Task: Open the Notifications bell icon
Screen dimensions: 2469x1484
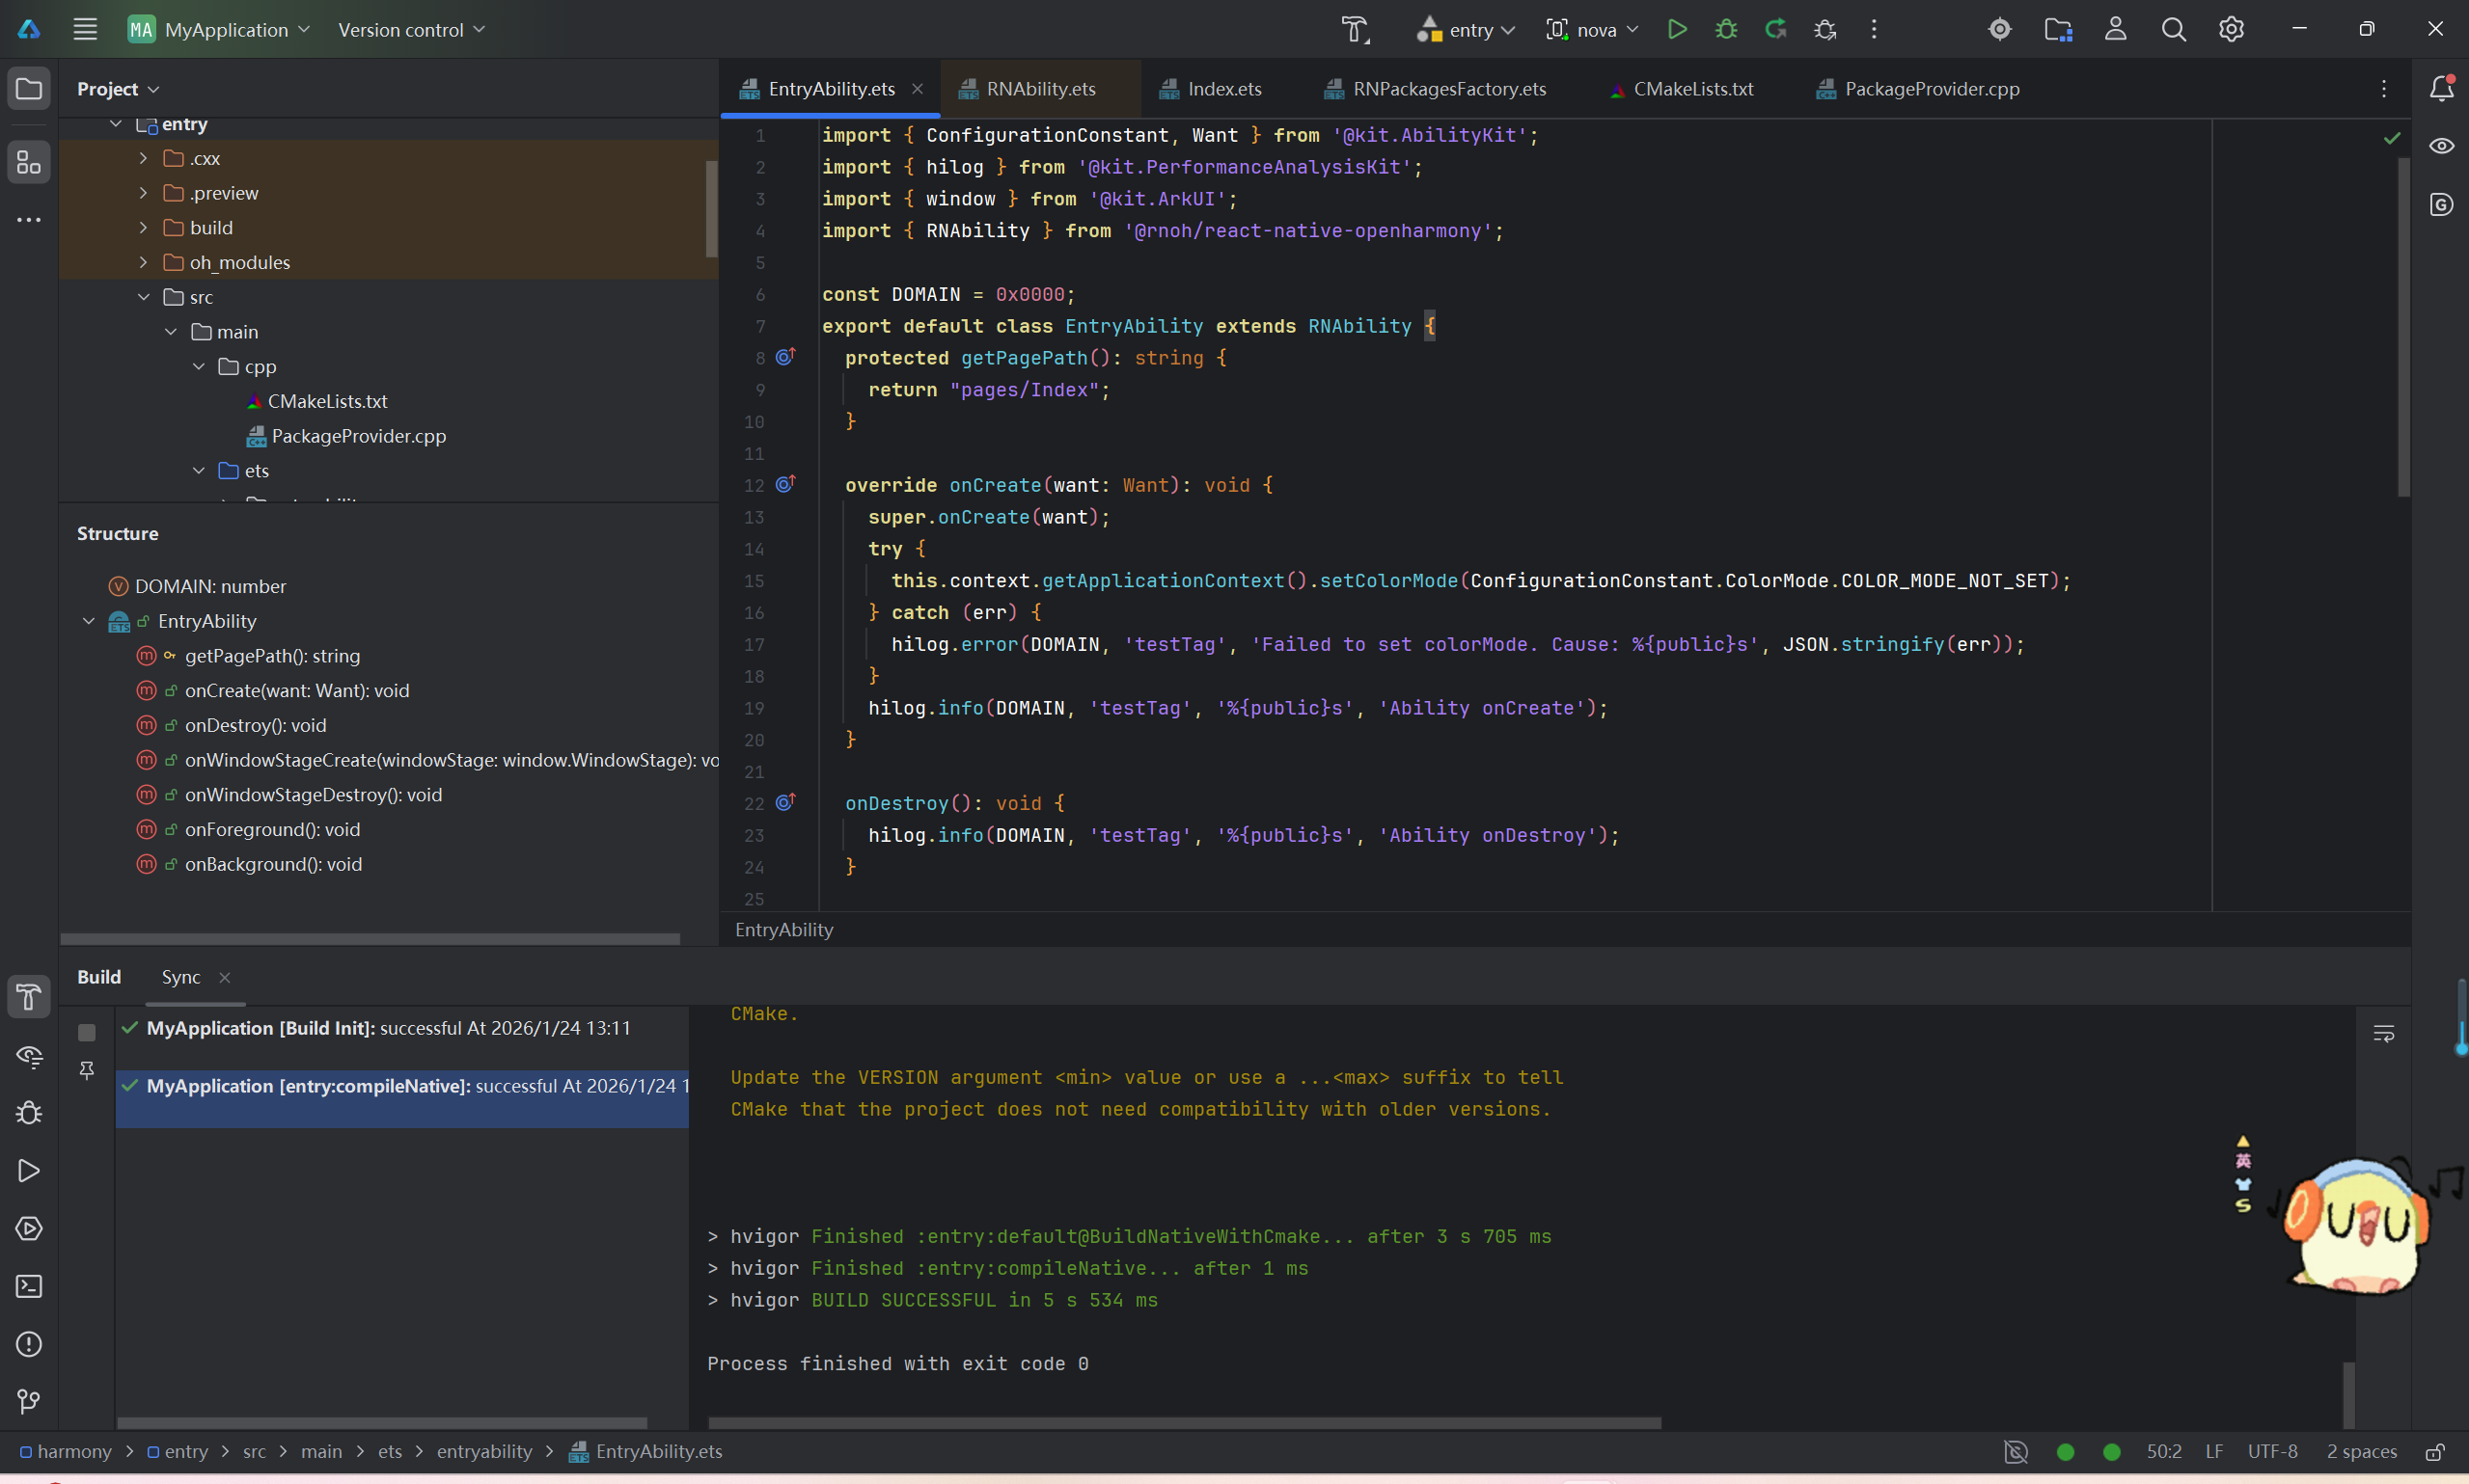Action: click(x=2441, y=88)
